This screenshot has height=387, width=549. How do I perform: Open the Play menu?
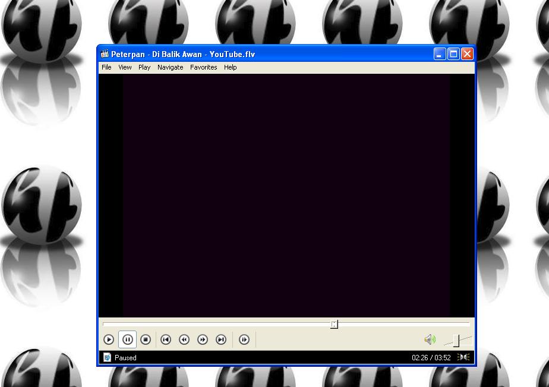coord(144,67)
